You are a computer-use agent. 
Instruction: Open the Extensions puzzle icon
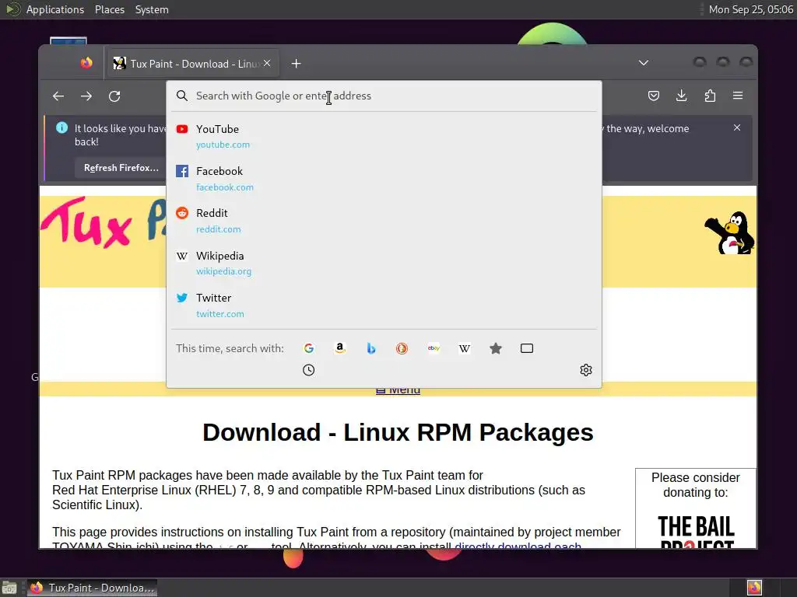point(710,96)
